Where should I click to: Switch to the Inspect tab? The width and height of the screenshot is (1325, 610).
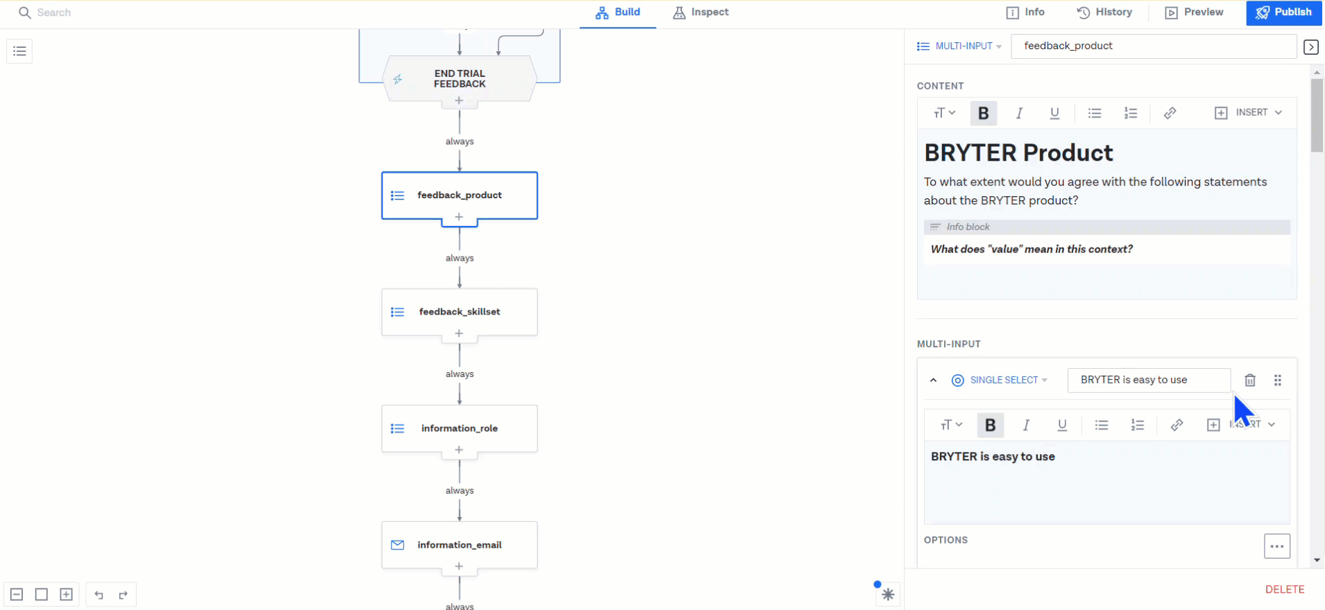coord(701,12)
